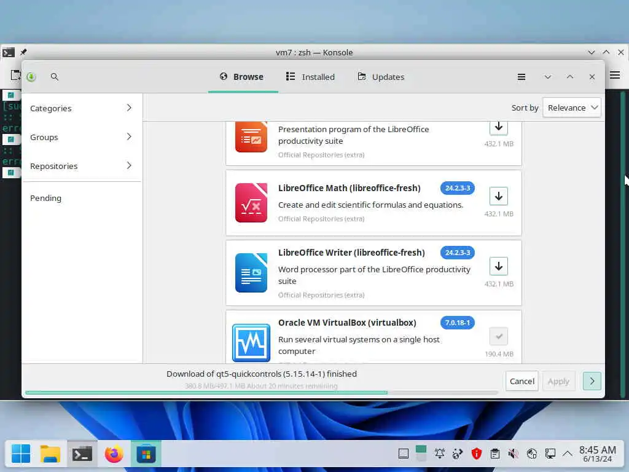Image resolution: width=629 pixels, height=472 pixels.
Task: Click the 24.2.3-3 version badge for LibreOffice Math
Action: pyautogui.click(x=457, y=188)
